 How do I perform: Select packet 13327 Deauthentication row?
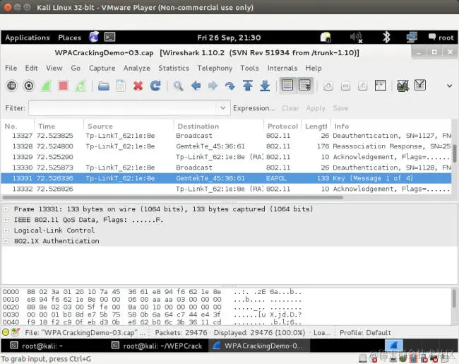pos(226,136)
